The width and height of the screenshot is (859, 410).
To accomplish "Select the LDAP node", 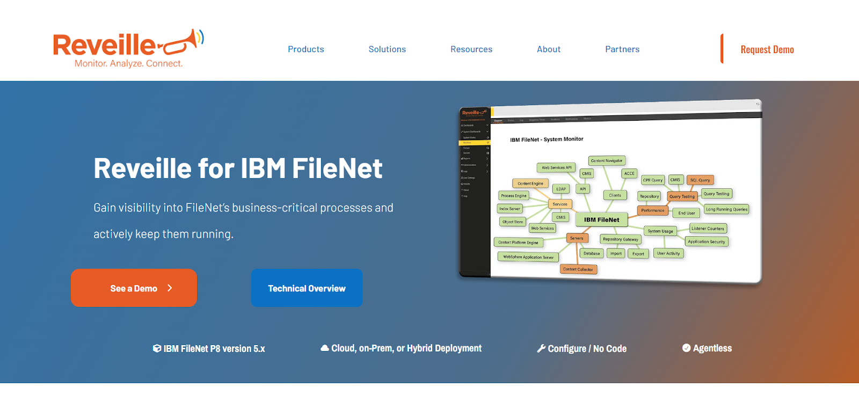I will click(x=561, y=189).
